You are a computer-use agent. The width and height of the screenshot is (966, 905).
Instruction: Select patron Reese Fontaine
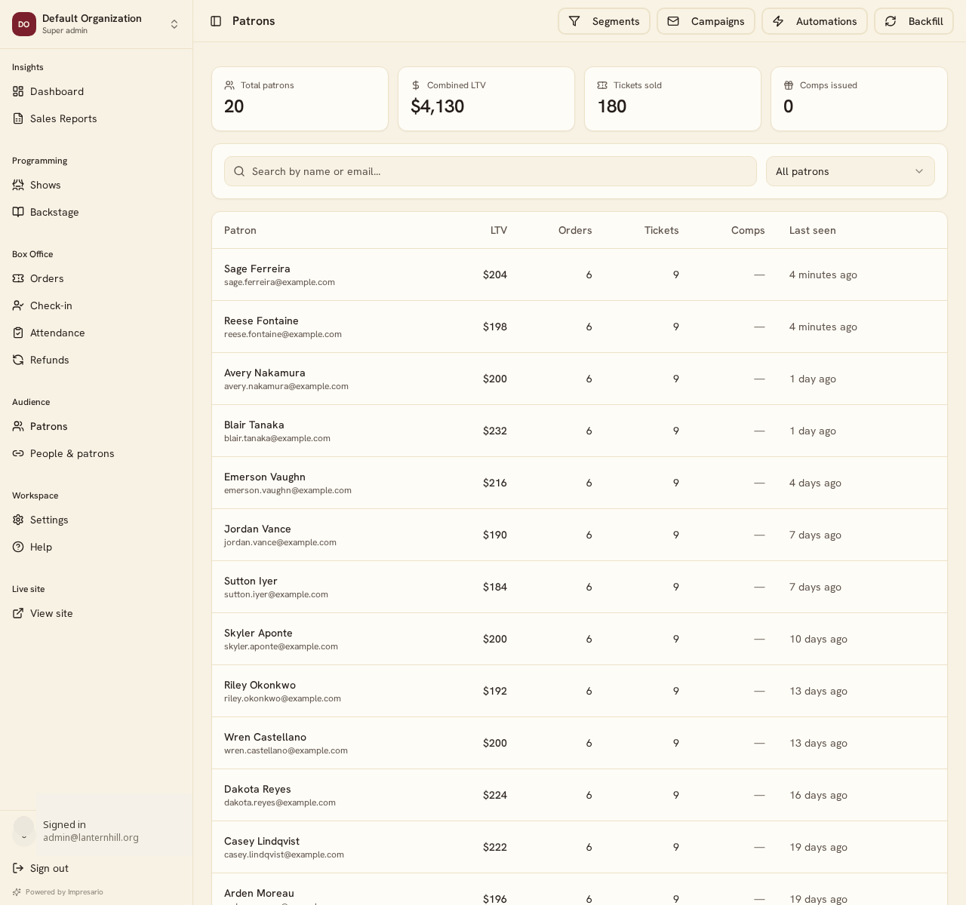(x=261, y=321)
